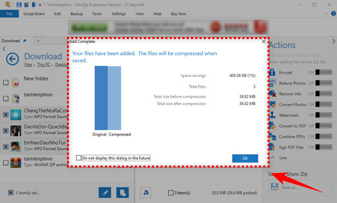The height and width of the screenshot is (203, 337).
Task: Click the Watermark stamp icon
Action: click(272, 115)
